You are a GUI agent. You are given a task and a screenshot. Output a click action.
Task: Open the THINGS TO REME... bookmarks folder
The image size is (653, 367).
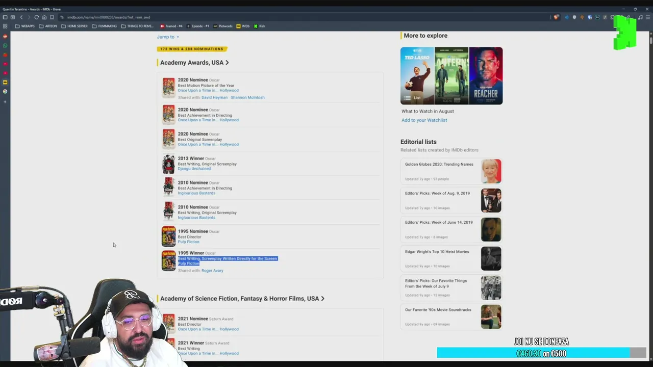pos(137,26)
